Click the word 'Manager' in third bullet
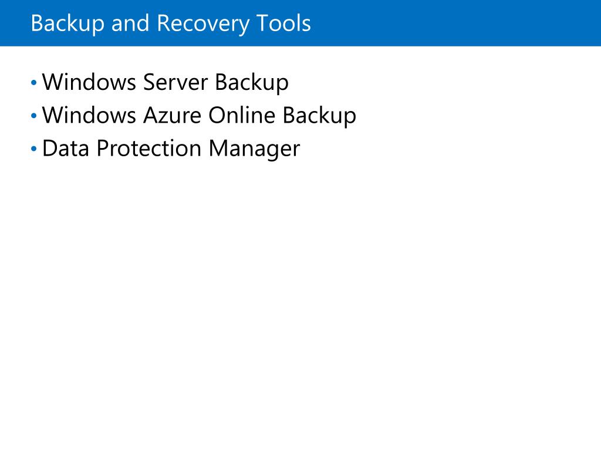601x451 pixels. click(x=254, y=150)
